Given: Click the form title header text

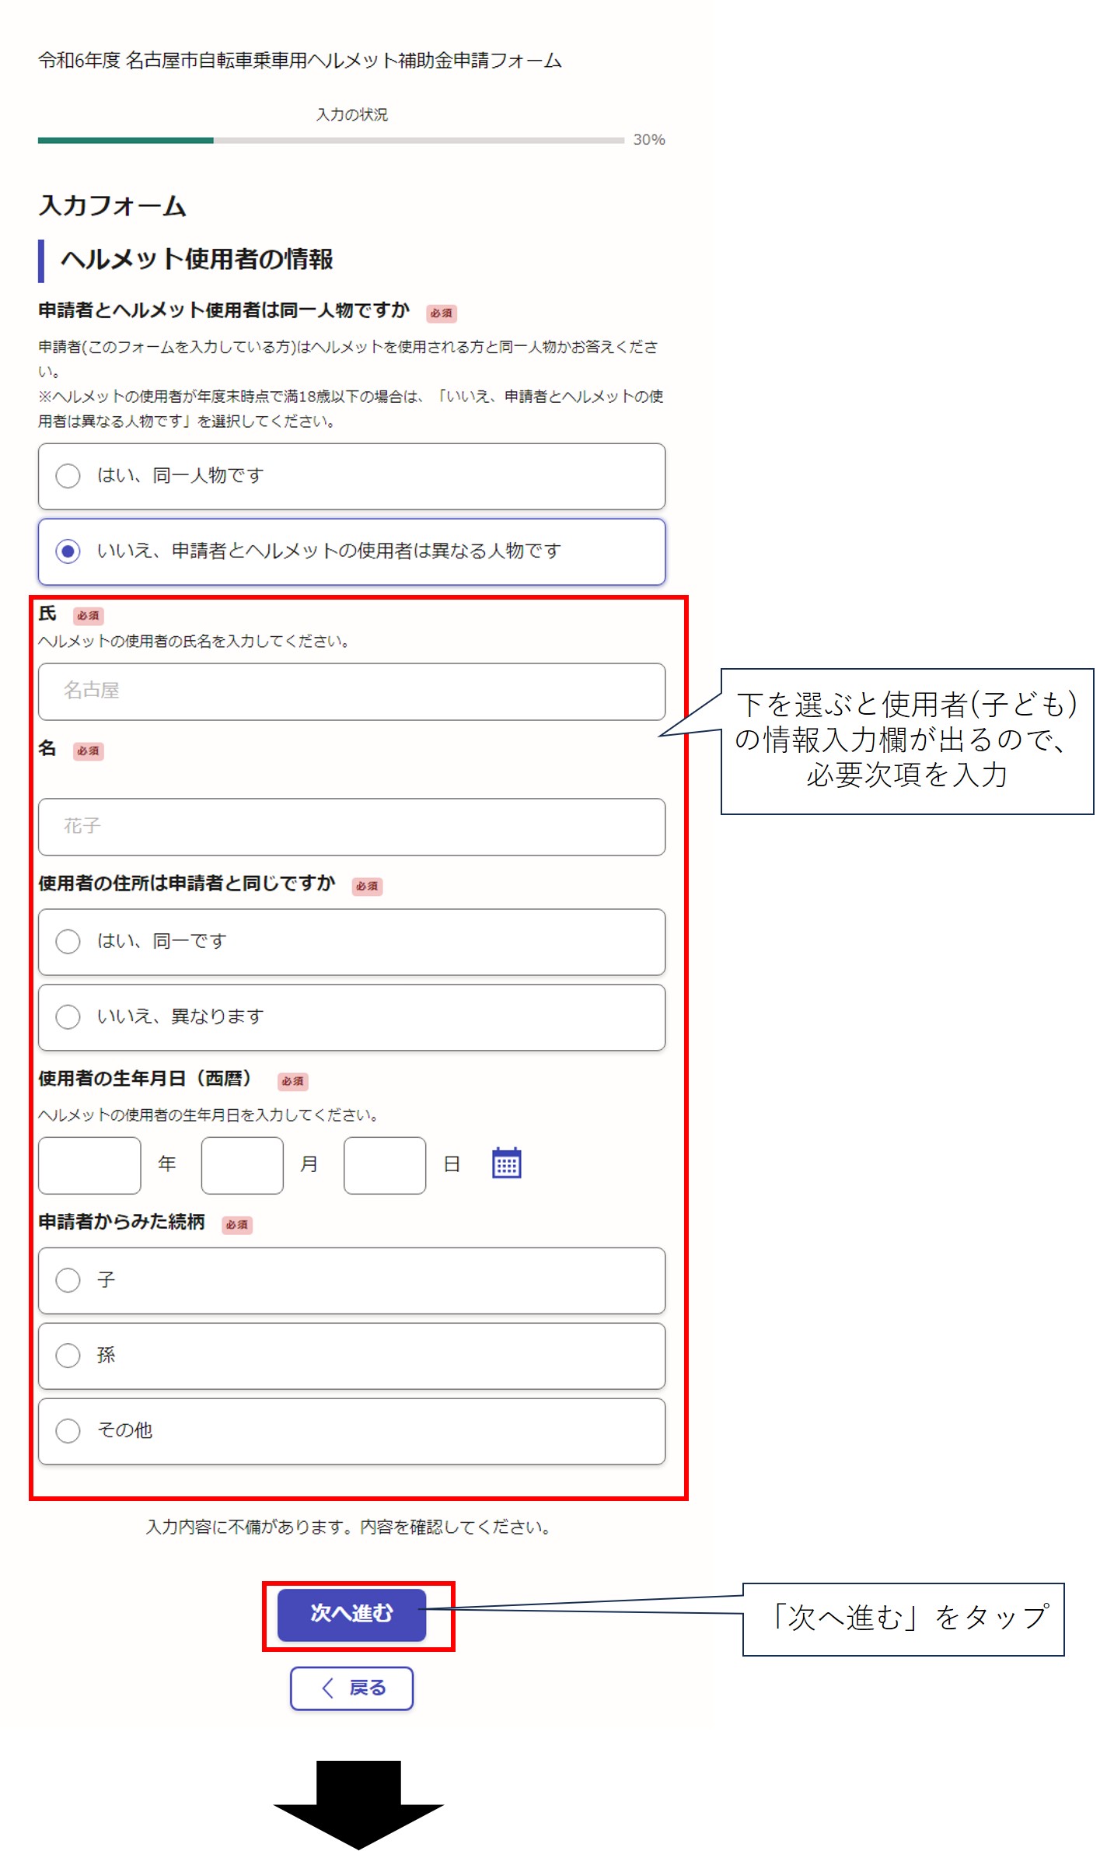Looking at the screenshot, I should point(299,61).
